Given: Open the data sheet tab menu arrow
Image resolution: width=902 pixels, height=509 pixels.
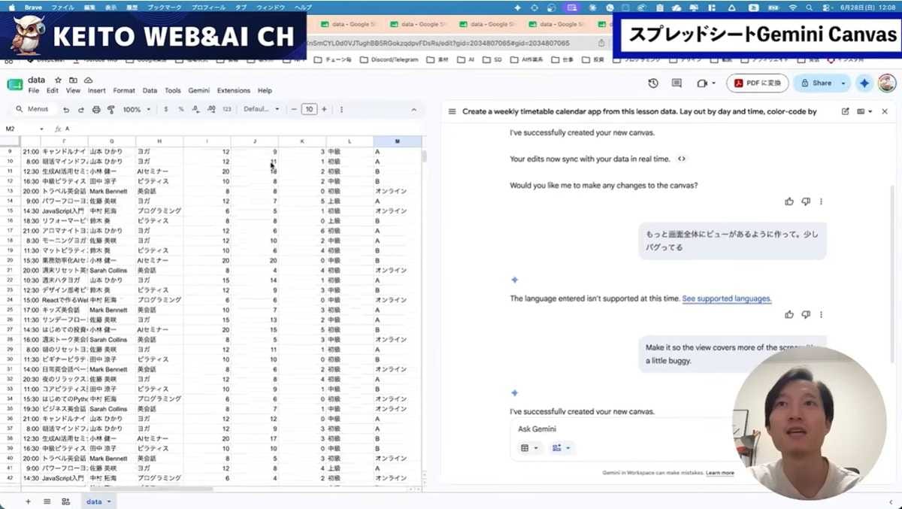Looking at the screenshot, I should pos(108,501).
